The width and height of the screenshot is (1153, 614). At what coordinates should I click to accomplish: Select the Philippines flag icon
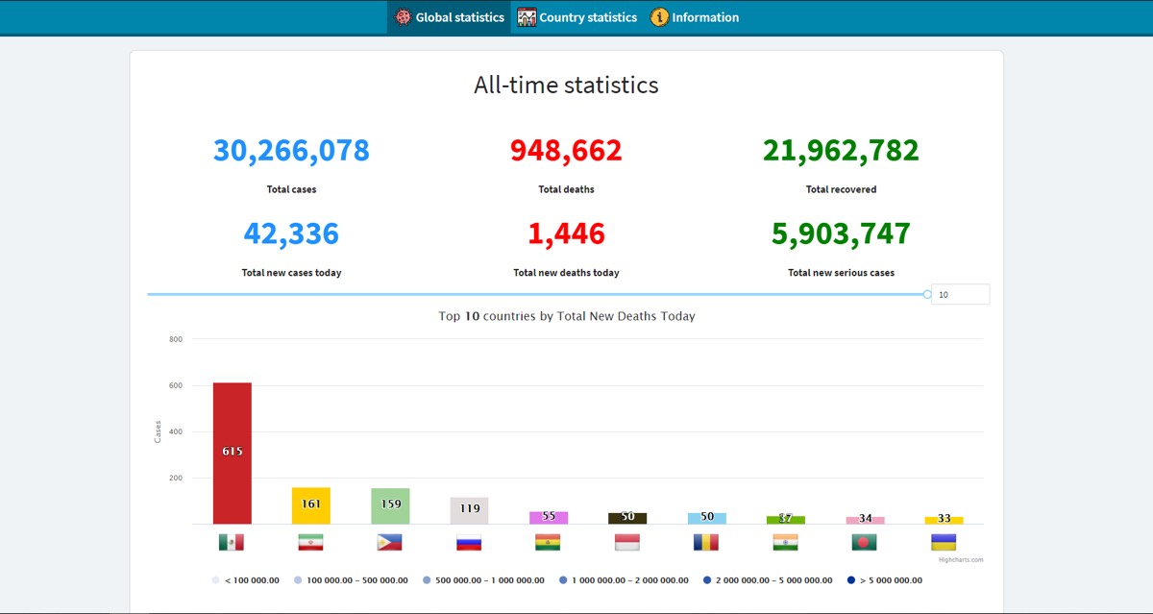click(389, 542)
